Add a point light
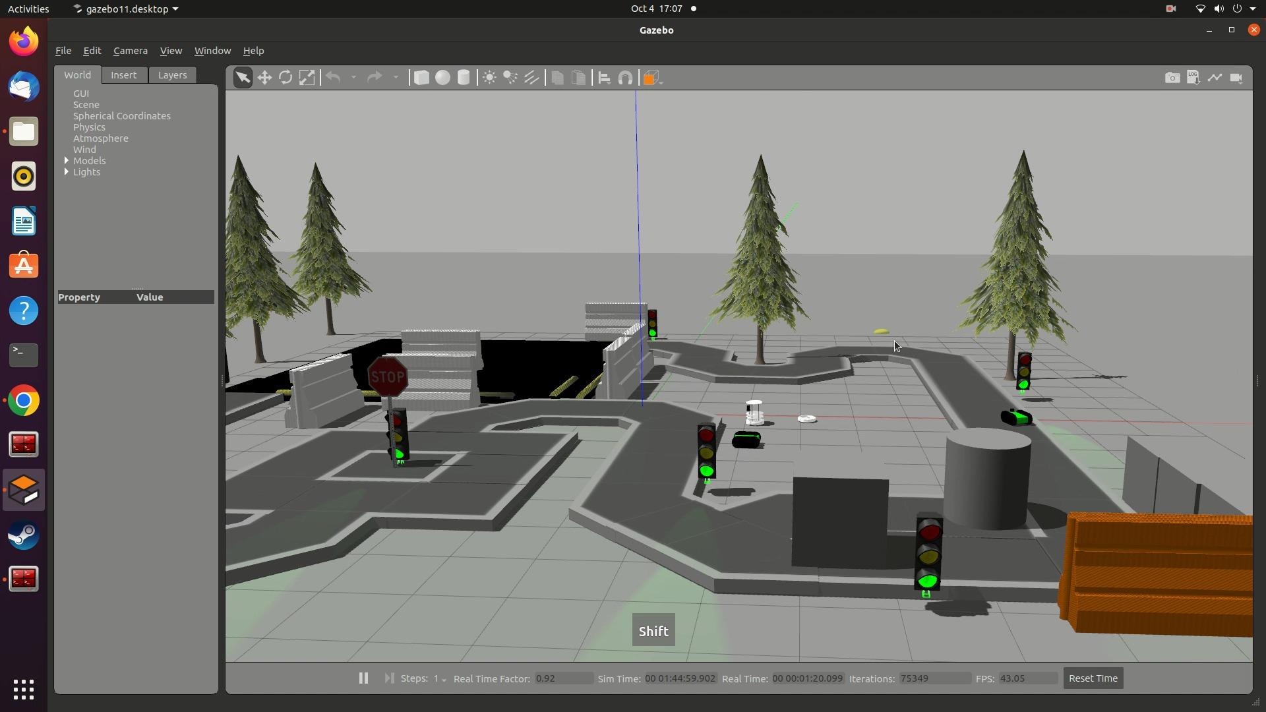Screen dimensions: 1266x712 click(489, 78)
